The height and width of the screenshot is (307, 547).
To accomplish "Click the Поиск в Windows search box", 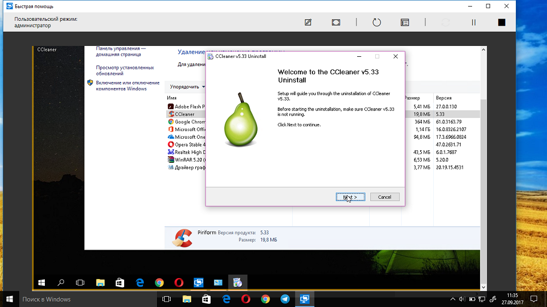I will 87,299.
